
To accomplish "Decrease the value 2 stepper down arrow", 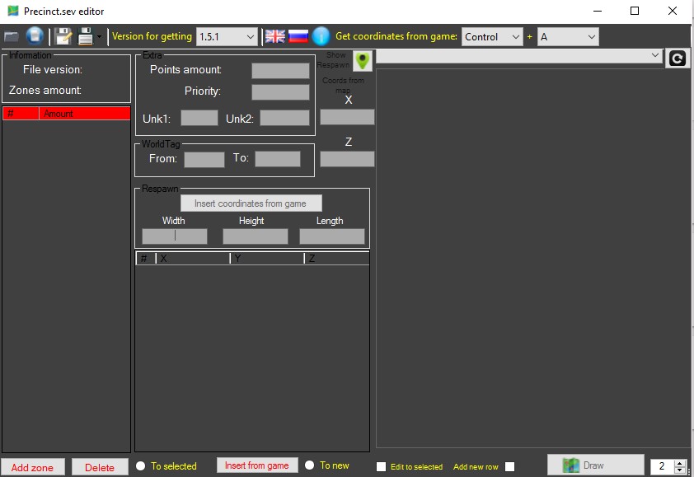I will pos(680,470).
